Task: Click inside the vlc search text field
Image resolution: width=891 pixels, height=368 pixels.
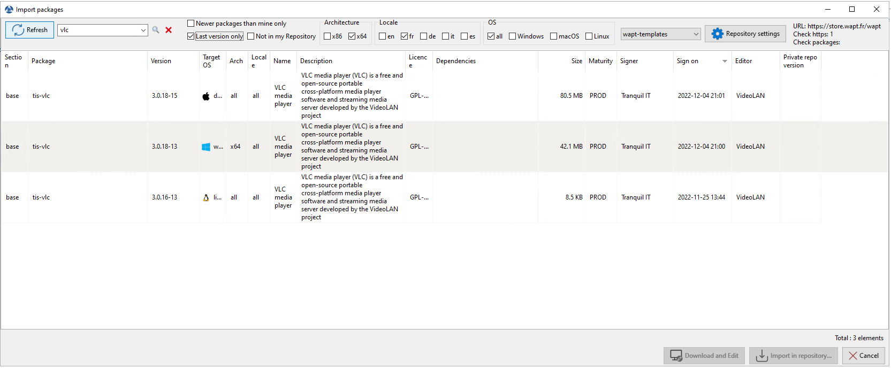Action: 98,30
